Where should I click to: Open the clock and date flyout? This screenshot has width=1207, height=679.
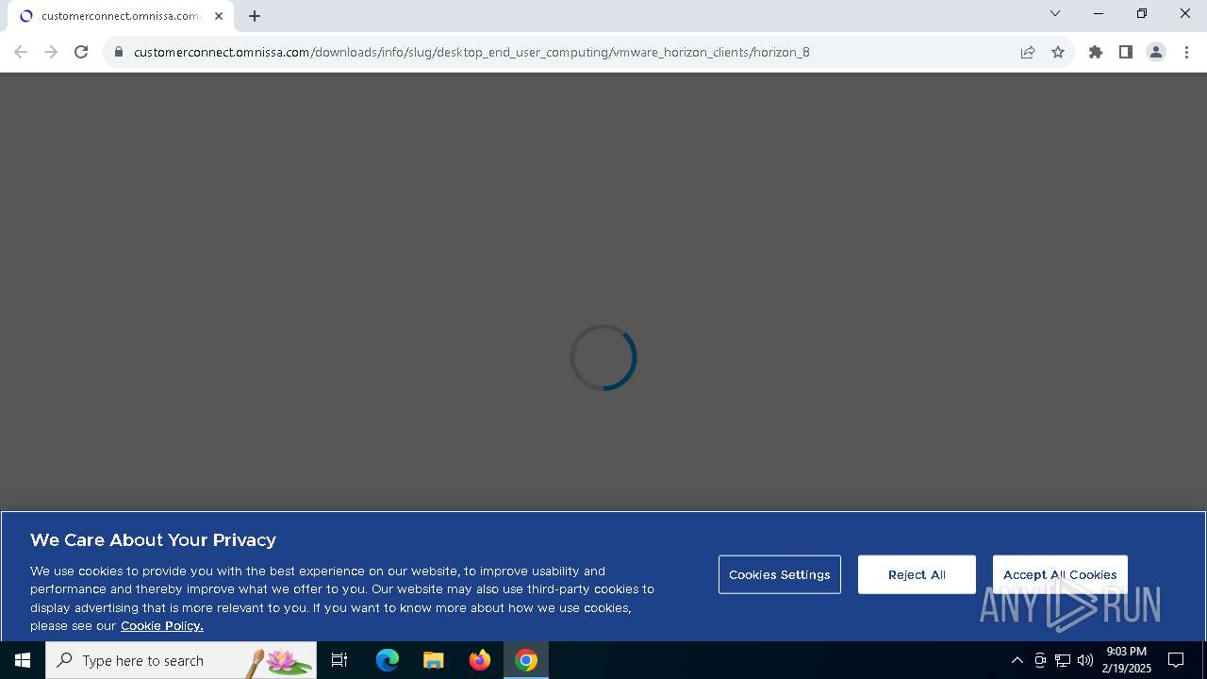[x=1127, y=660]
